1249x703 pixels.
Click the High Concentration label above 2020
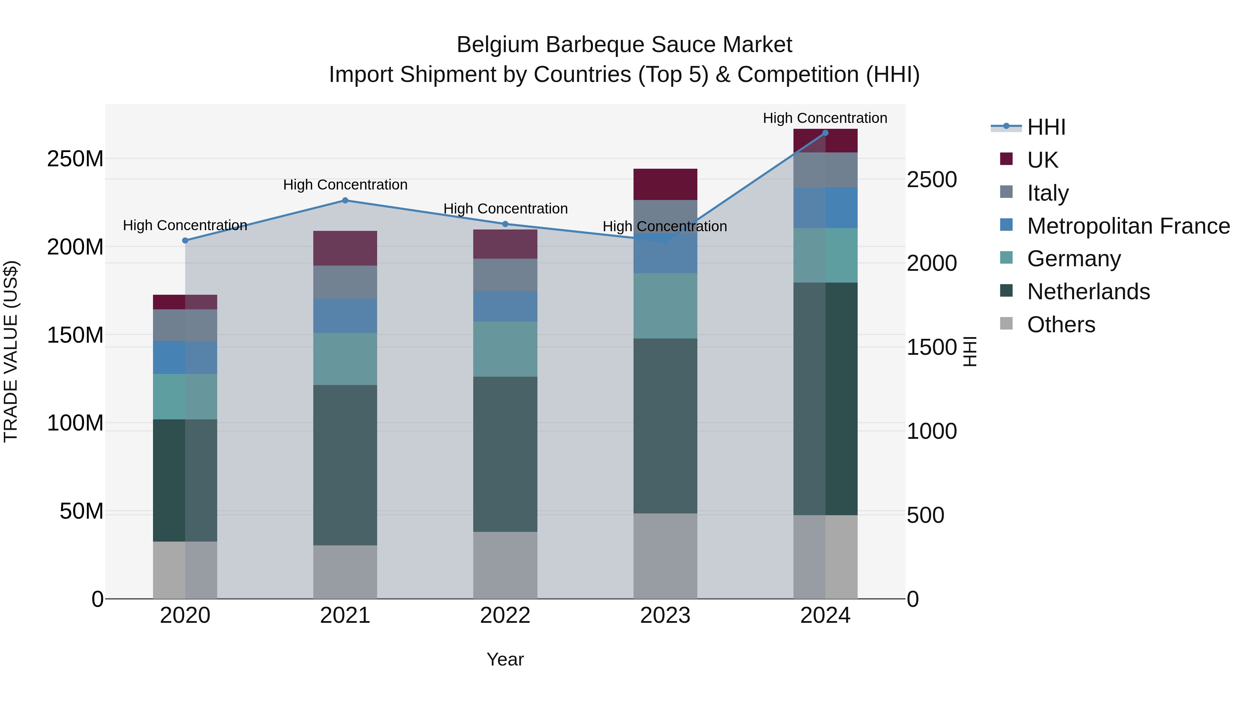(185, 225)
